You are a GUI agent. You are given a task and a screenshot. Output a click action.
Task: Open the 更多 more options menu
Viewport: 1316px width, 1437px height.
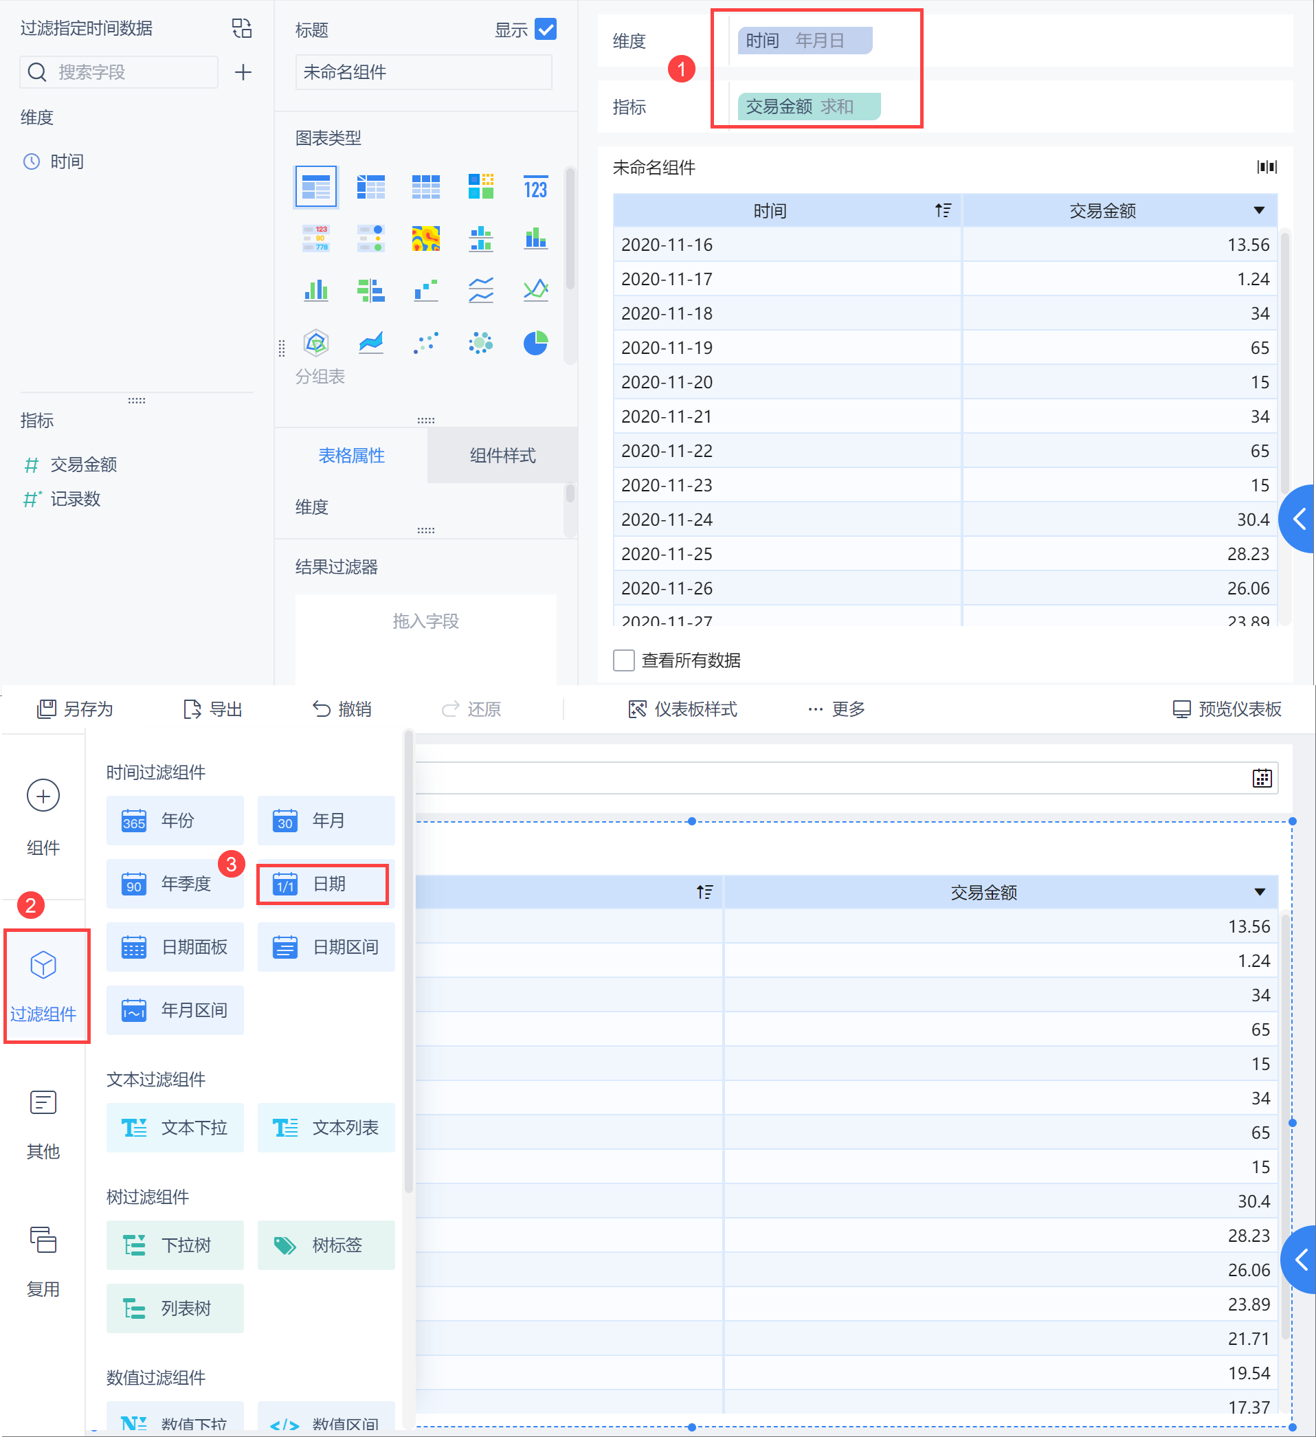pos(837,709)
